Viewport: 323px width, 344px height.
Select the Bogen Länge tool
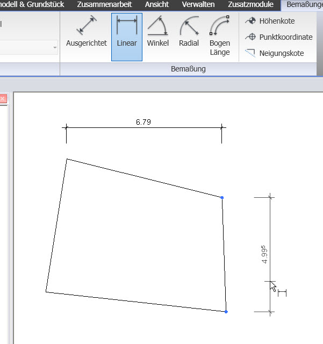[220, 35]
